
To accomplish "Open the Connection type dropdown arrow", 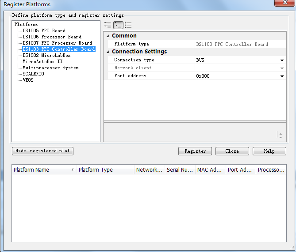I will 282,60.
